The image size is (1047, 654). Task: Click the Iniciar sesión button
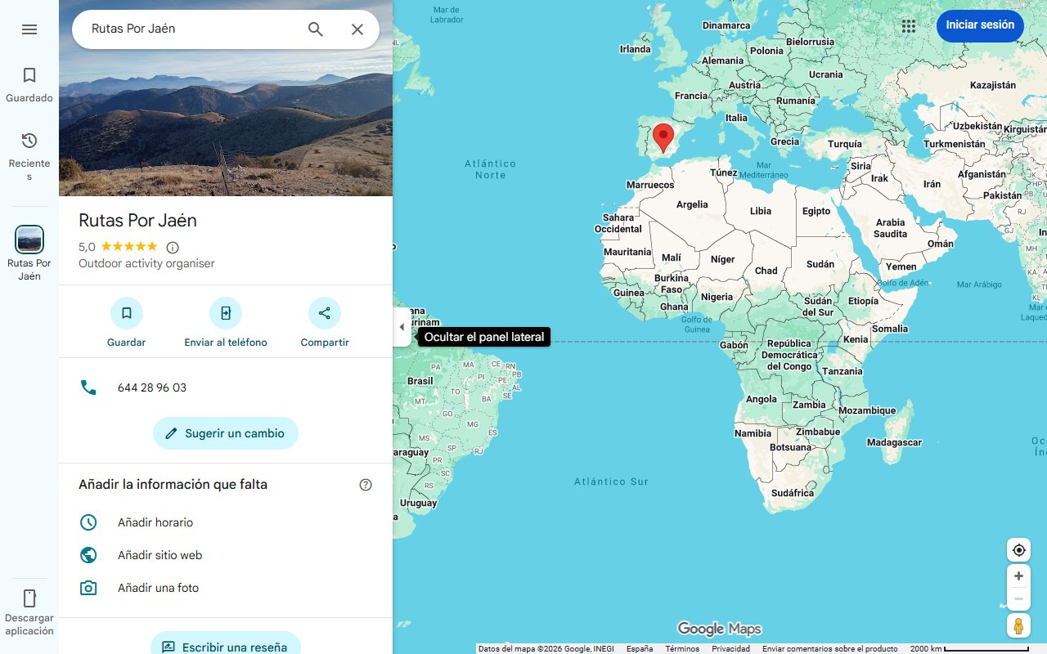pyautogui.click(x=979, y=25)
